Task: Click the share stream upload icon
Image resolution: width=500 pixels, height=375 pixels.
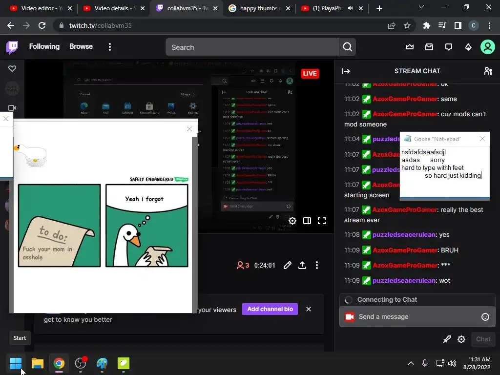Action: pyautogui.click(x=302, y=265)
